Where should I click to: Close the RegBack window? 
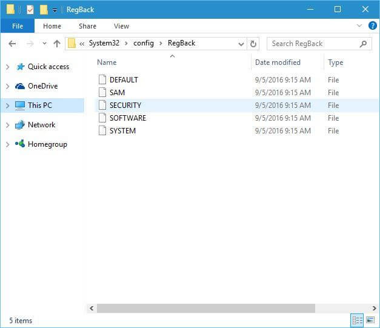[365, 10]
